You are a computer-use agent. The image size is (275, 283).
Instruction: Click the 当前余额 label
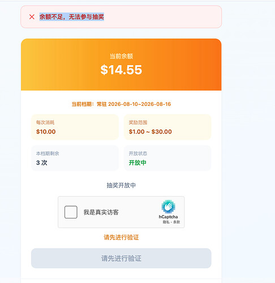point(121,56)
